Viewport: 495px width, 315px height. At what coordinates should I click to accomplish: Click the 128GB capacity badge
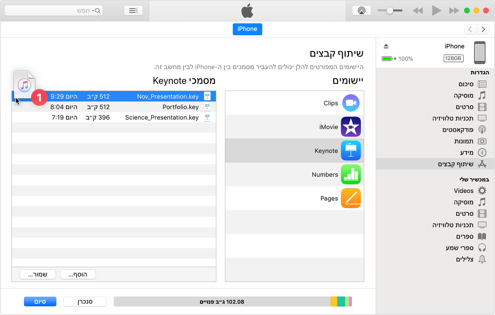(453, 58)
